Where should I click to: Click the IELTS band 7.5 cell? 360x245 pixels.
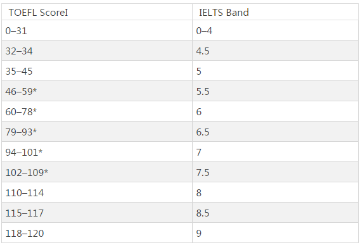pyautogui.click(x=275, y=172)
